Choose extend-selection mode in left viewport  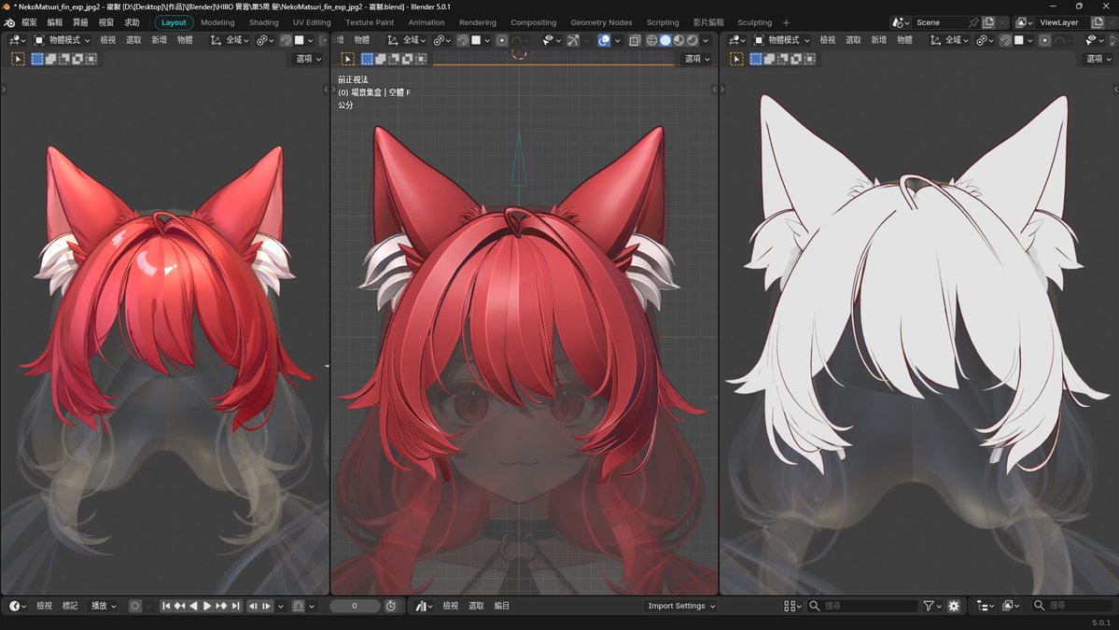(x=50, y=59)
